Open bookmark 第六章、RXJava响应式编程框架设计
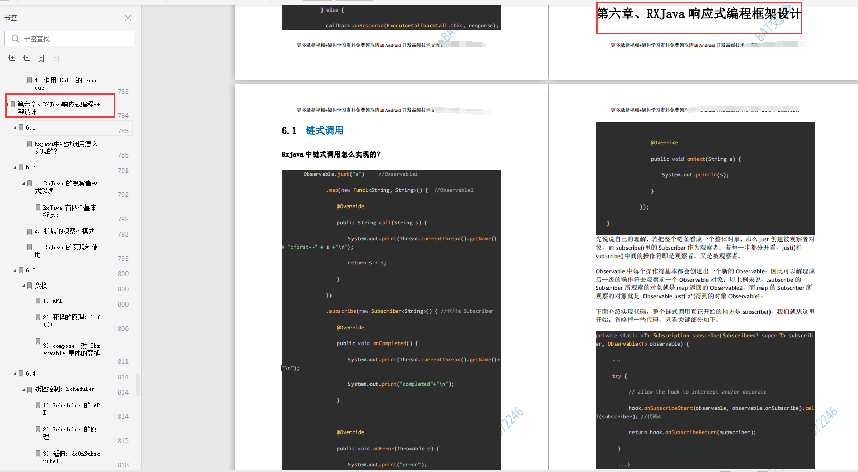 [58, 108]
